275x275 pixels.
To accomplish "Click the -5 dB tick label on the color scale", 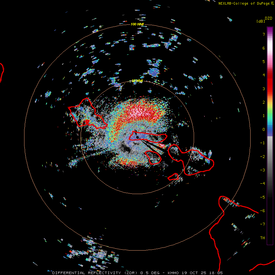I will coord(262,197).
